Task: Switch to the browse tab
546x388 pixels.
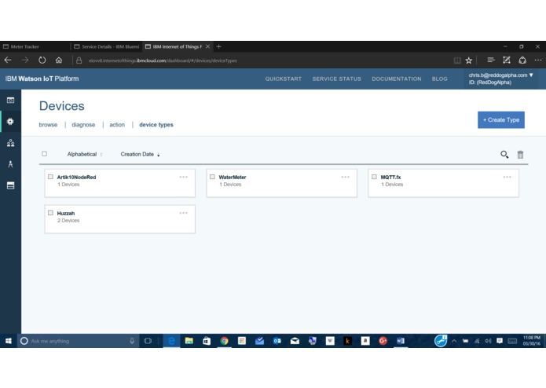Action: click(x=48, y=125)
